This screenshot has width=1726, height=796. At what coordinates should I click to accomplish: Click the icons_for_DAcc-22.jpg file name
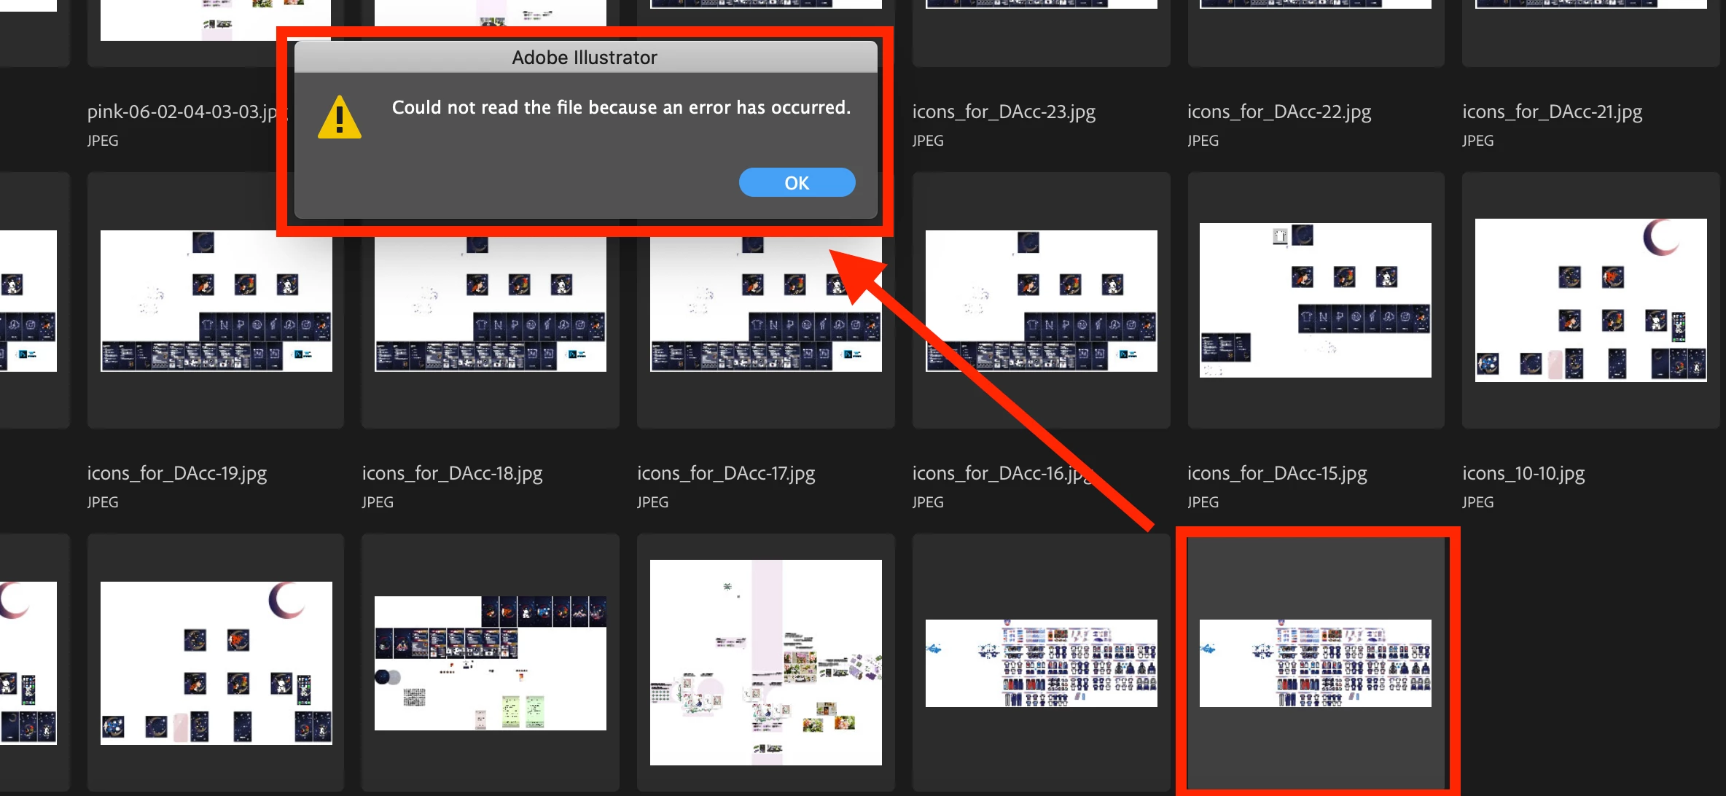(1278, 112)
